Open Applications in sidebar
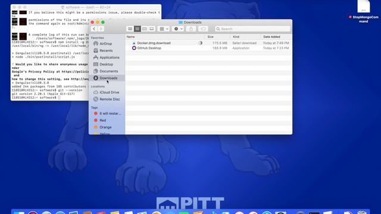This screenshot has height=214, width=381. 110,58
